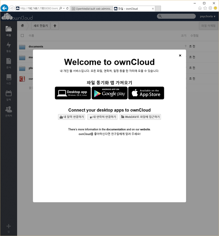Open the Desktop app download badge
The width and height of the screenshot is (219, 236).
click(x=73, y=93)
